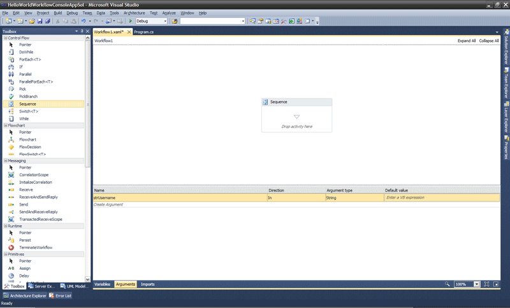Select the ForEach<T> activity in Toolbox
This screenshot has height=308, width=510.
[x=30, y=59]
